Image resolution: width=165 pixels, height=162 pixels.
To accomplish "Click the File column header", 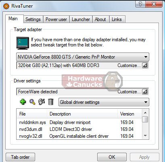I will 32,114.
